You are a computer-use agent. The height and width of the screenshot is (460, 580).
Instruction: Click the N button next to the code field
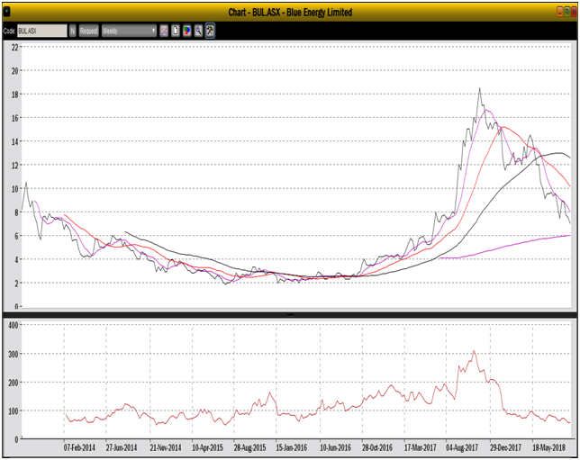(72, 31)
